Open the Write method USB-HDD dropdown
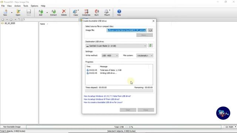 tap(110, 55)
